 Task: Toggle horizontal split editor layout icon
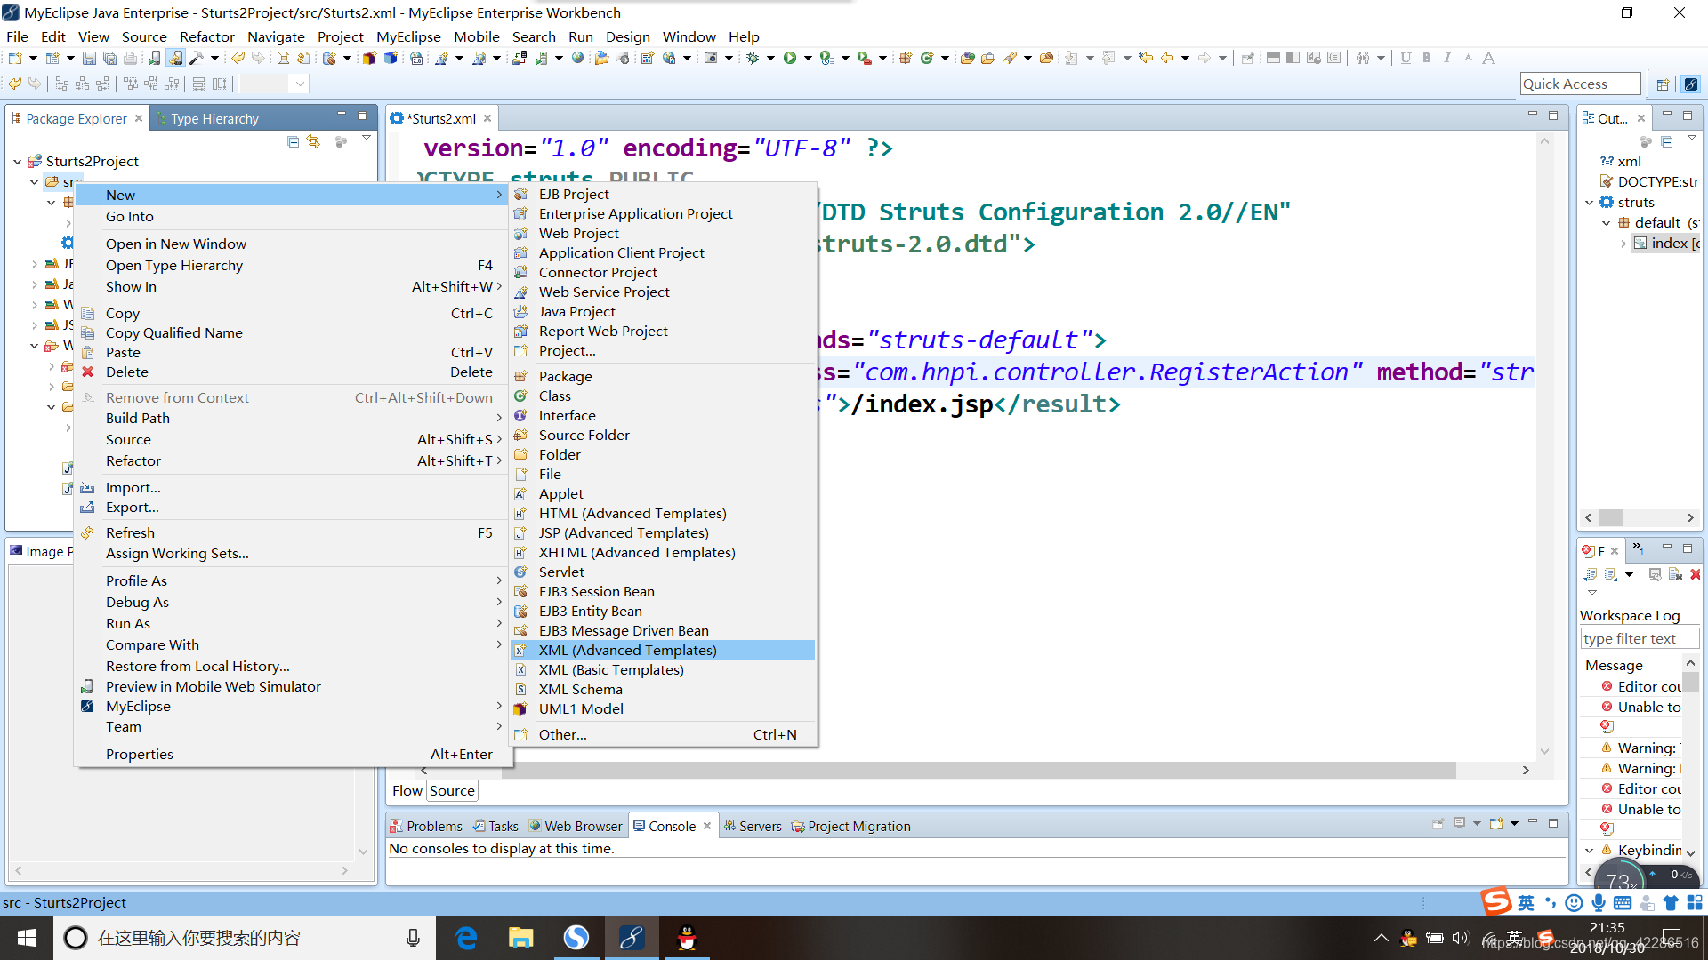[1273, 59]
